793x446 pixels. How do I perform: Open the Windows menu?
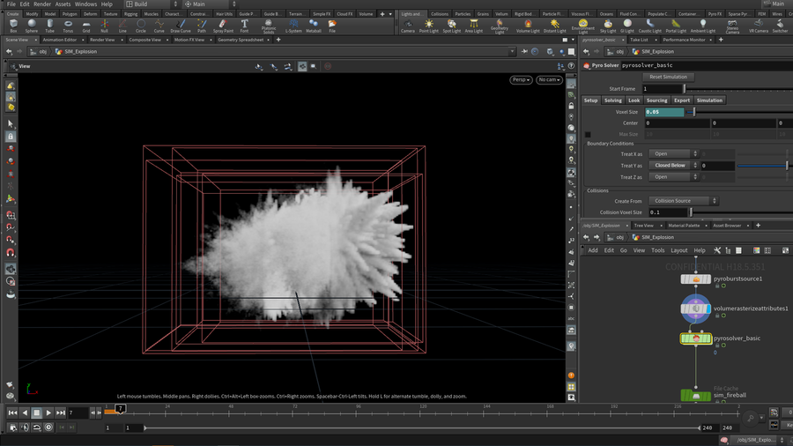[85, 4]
